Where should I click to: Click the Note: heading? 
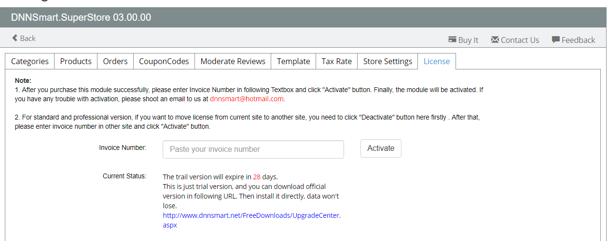coord(23,80)
